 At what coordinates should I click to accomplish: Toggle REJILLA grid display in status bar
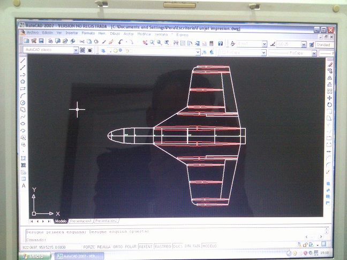pos(104,246)
